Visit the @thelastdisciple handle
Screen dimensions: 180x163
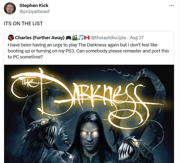109,38
